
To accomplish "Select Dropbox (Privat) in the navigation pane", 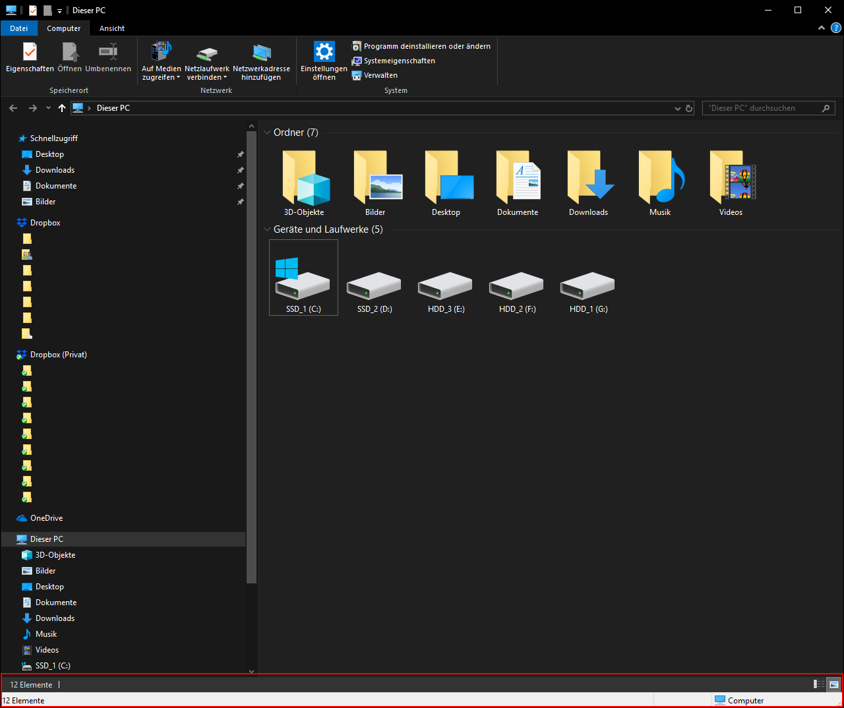I will pyautogui.click(x=59, y=355).
